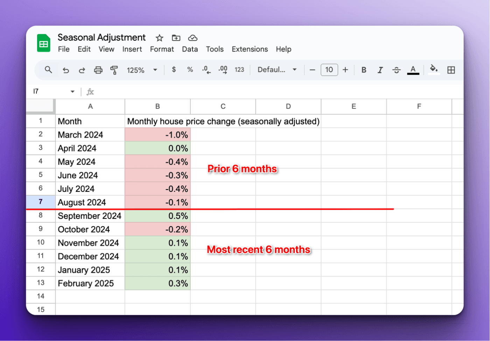Star the Seasonal Adjustment document
Viewport: 490px width, 341px height.
tap(160, 38)
